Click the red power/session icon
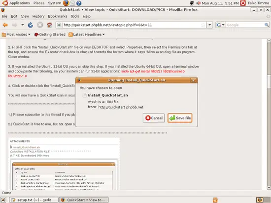Image resolution: width=271 pixels, height=203 pixels. (243, 3)
